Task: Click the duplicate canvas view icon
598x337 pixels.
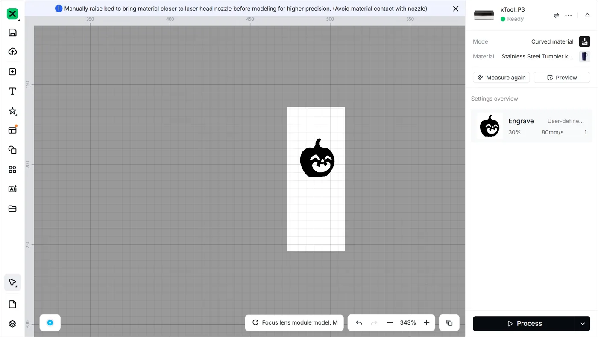Action: click(x=449, y=323)
